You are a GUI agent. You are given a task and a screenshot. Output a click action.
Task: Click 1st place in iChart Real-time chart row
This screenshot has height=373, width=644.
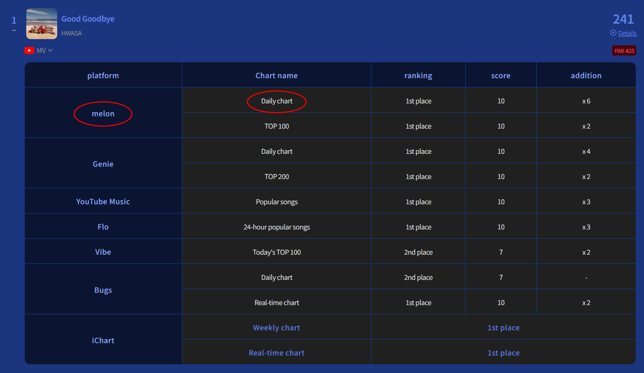tap(503, 353)
